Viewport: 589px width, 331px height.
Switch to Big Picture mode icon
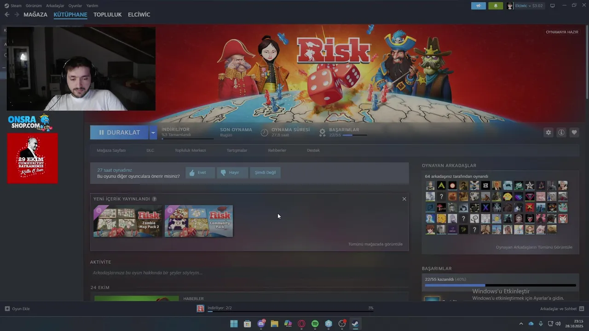553,6
